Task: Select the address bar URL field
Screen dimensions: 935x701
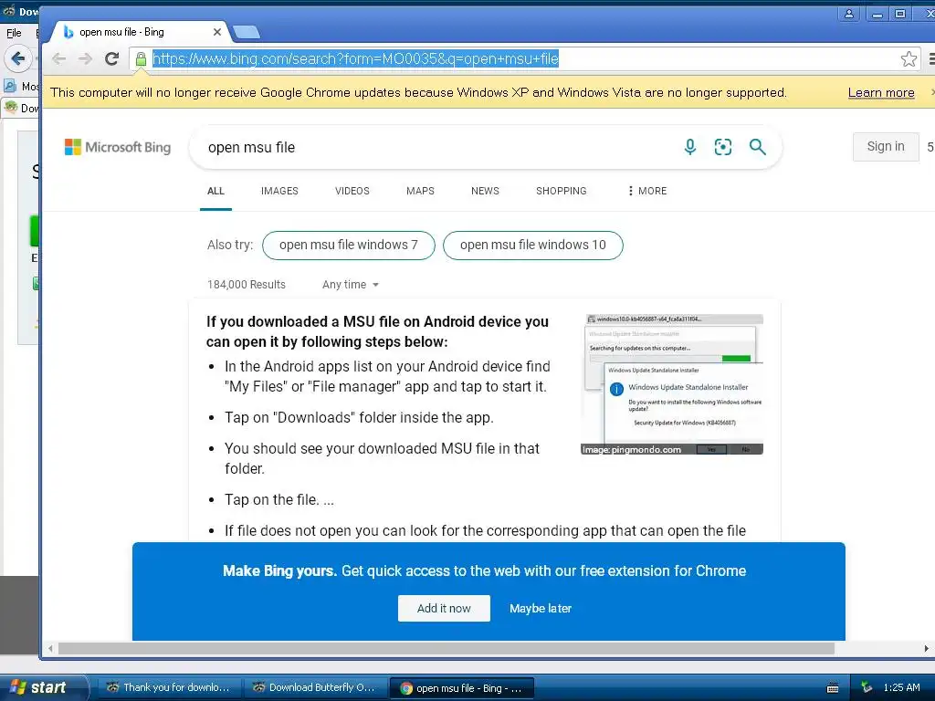Action: tap(525, 59)
